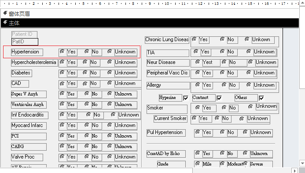Select the Yest option label for Neur Disease
305x173 pixels.
[211, 63]
